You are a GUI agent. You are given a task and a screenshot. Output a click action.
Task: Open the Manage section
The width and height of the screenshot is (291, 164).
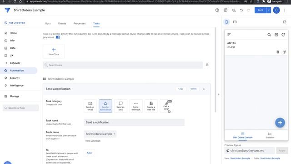tap(14, 96)
